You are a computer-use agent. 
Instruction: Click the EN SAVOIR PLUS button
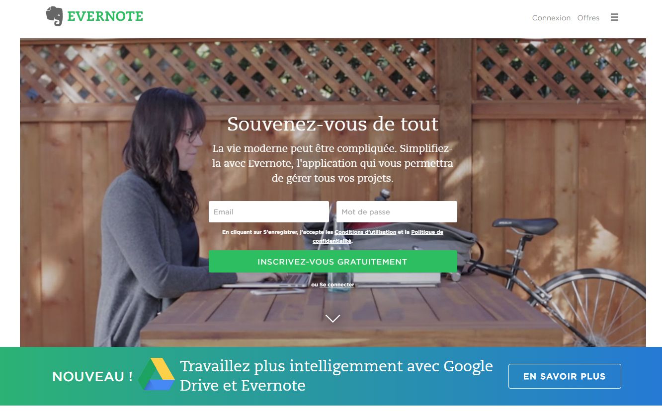pos(565,376)
